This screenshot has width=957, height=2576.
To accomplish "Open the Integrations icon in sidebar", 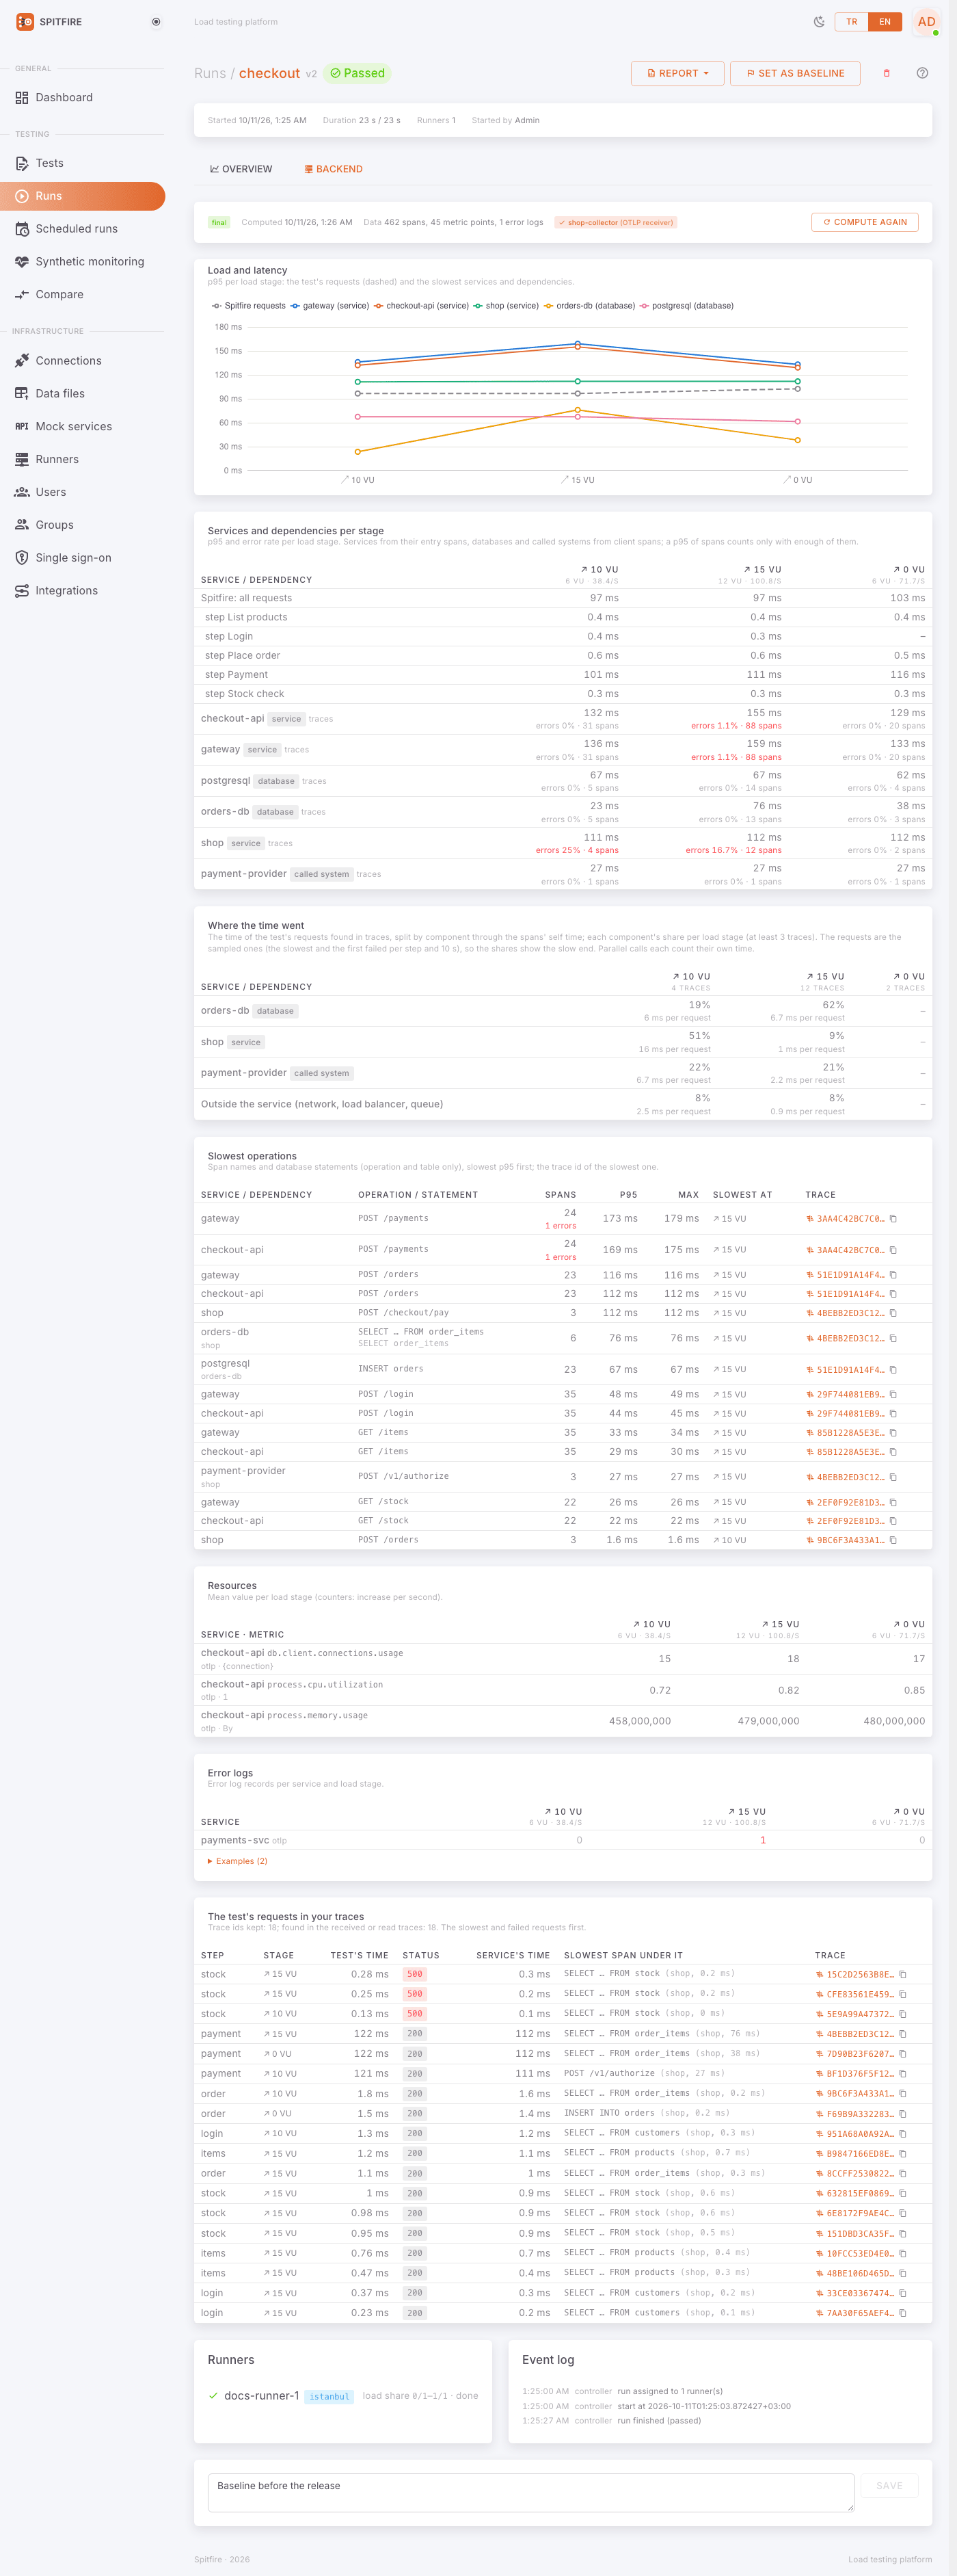I will 22,591.
